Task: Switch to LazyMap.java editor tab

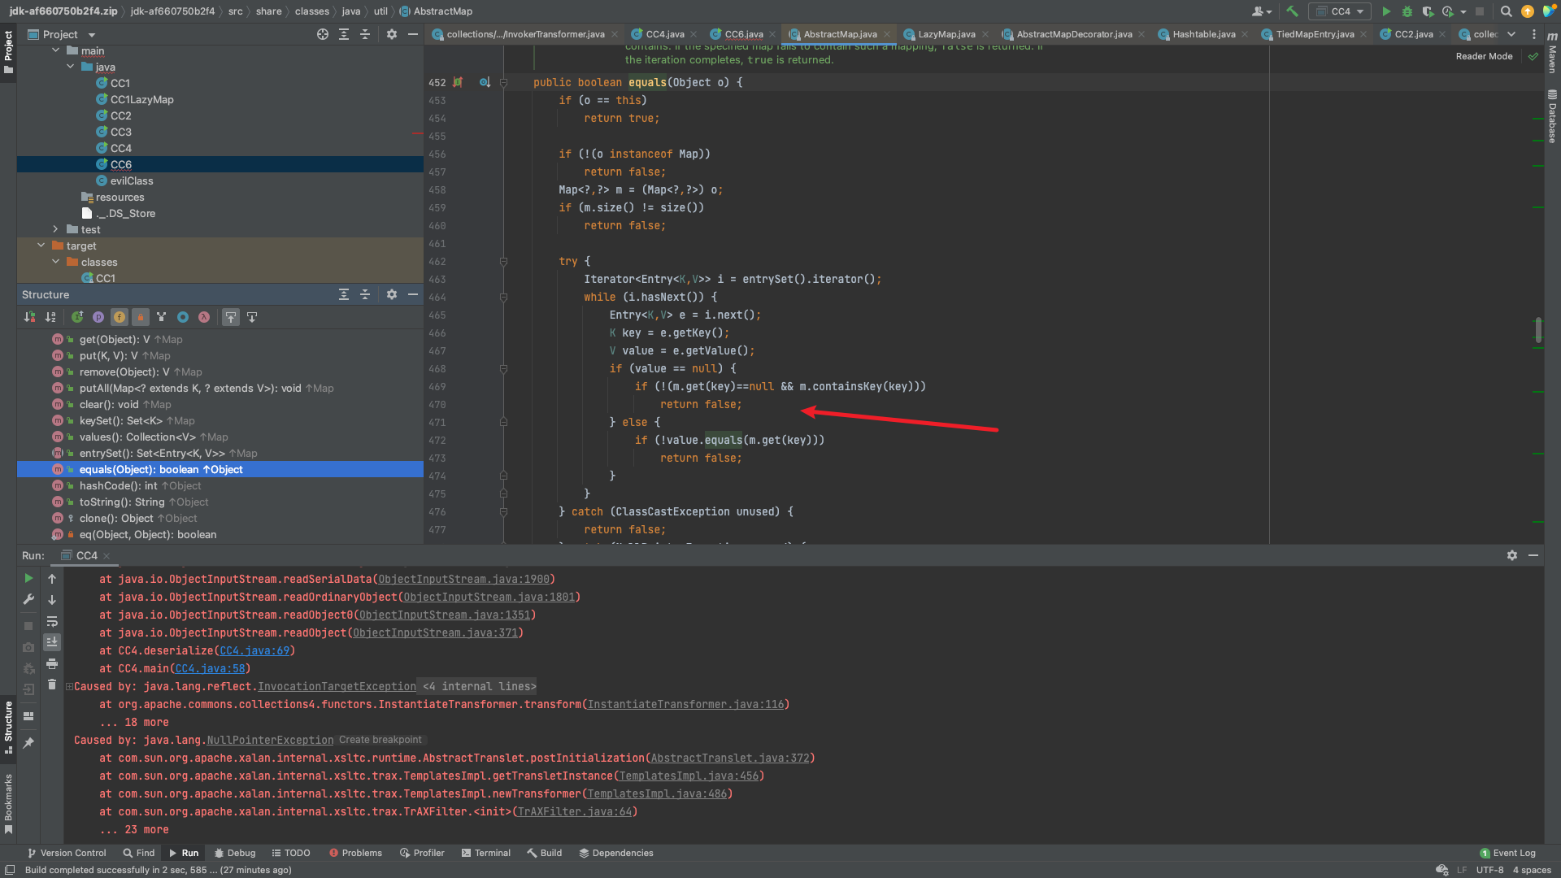Action: [x=946, y=34]
